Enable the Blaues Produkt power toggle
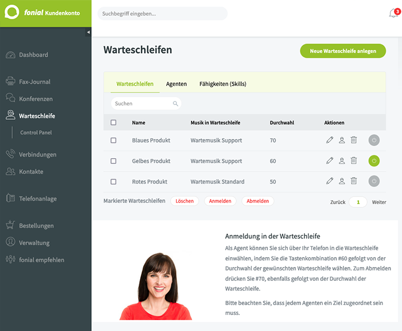The height and width of the screenshot is (331, 402). point(374,140)
